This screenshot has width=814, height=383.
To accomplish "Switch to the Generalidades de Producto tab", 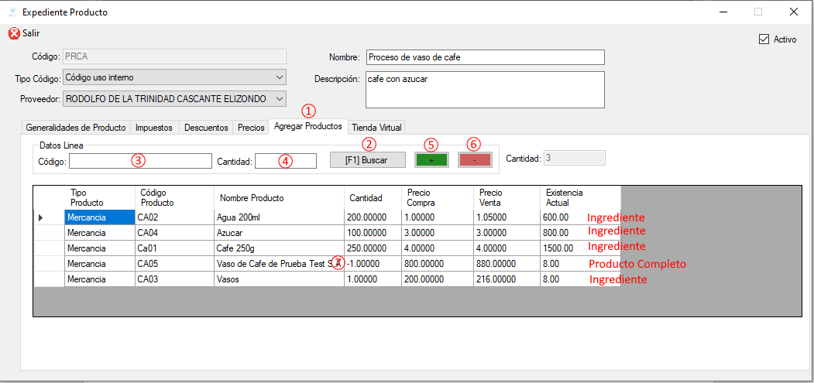I will pyautogui.click(x=76, y=127).
